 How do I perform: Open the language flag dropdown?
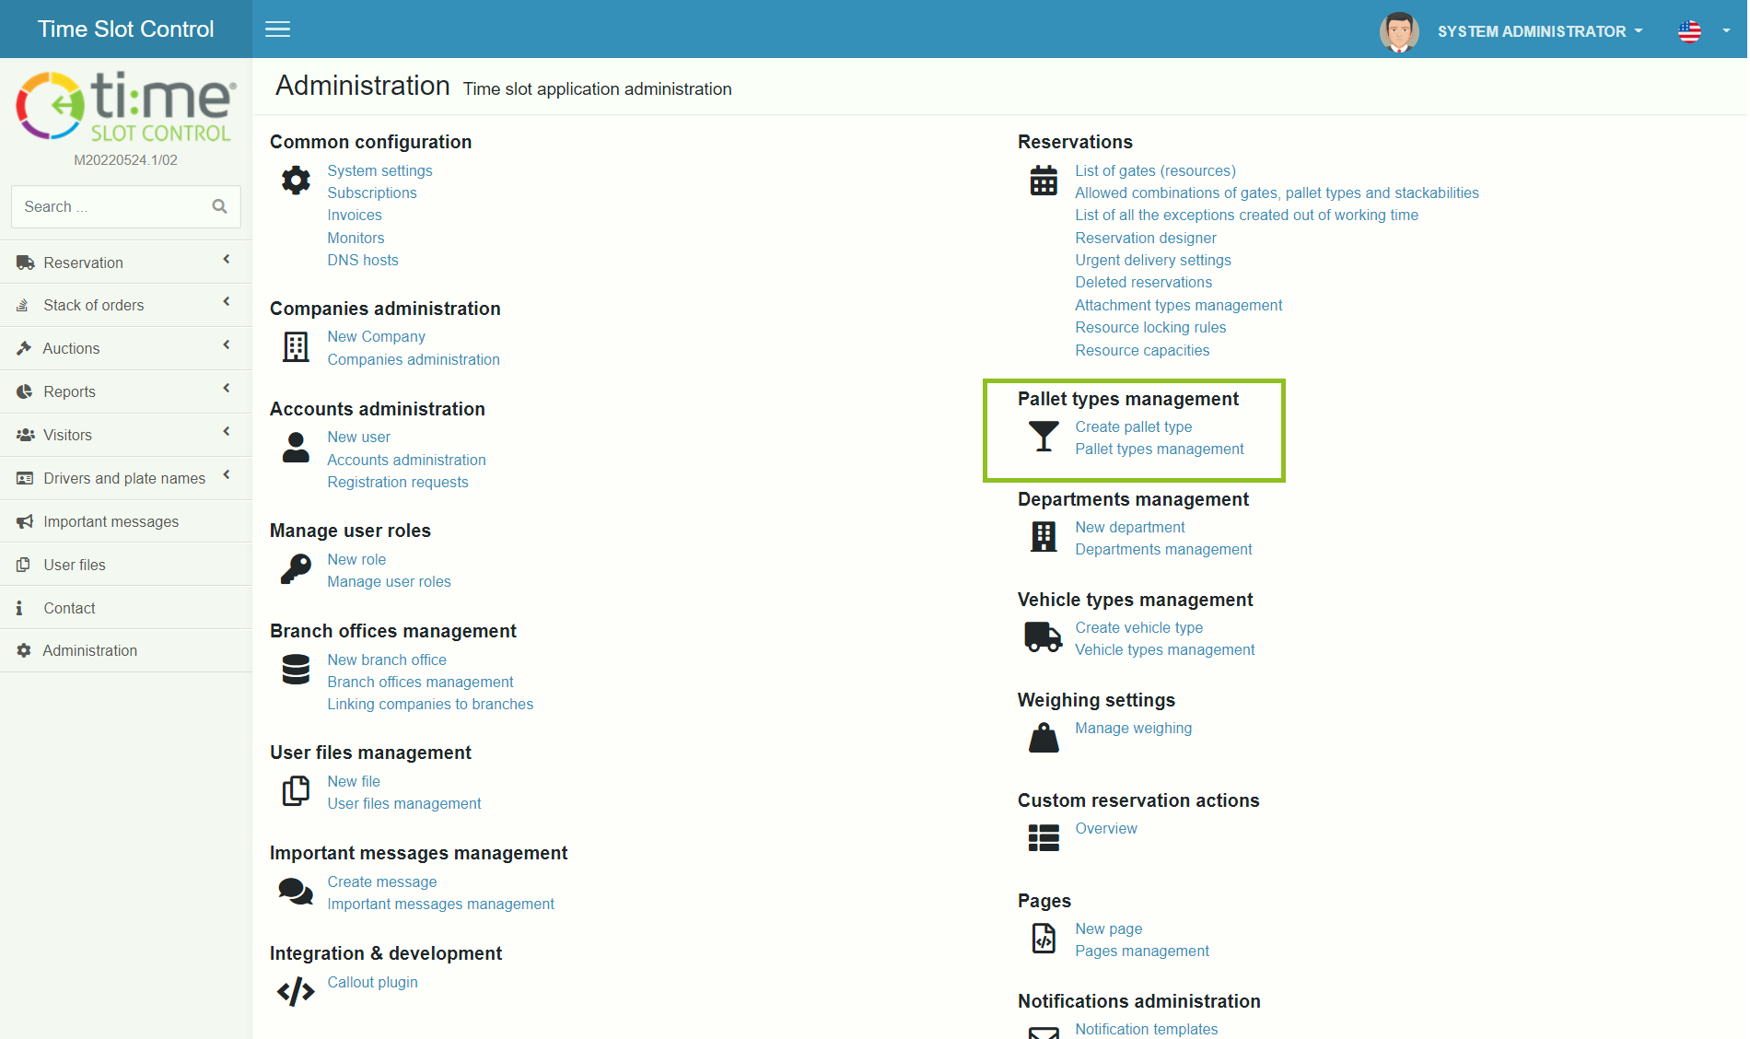click(1702, 31)
